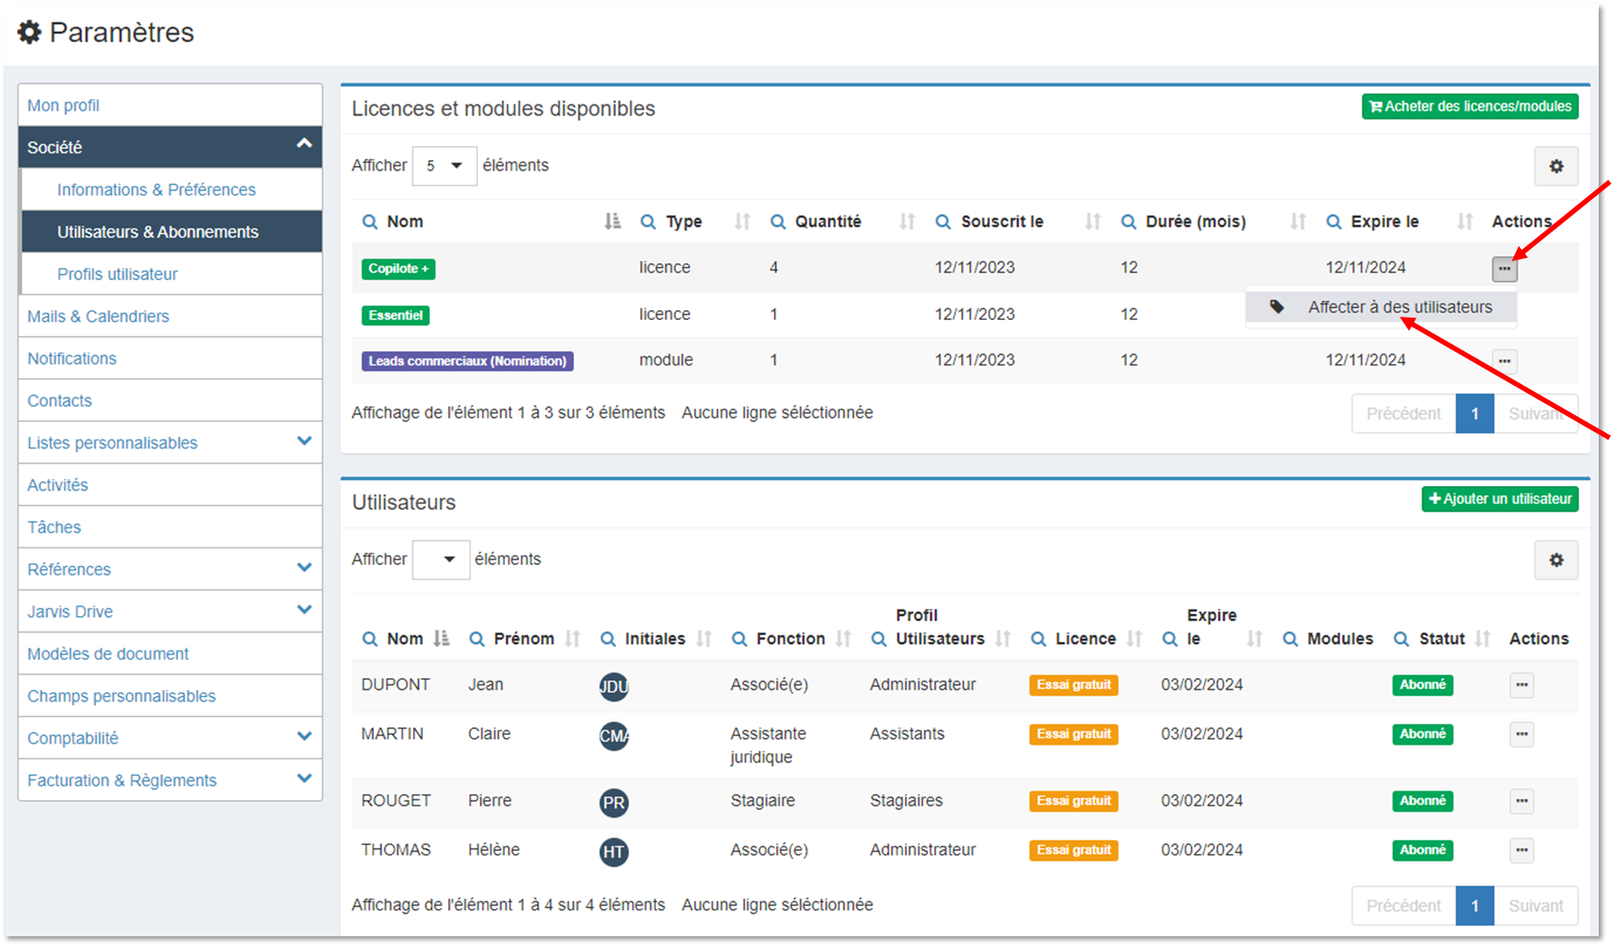Image resolution: width=1612 pixels, height=947 pixels.
Task: Select the Essentiel licence badge
Action: (396, 315)
